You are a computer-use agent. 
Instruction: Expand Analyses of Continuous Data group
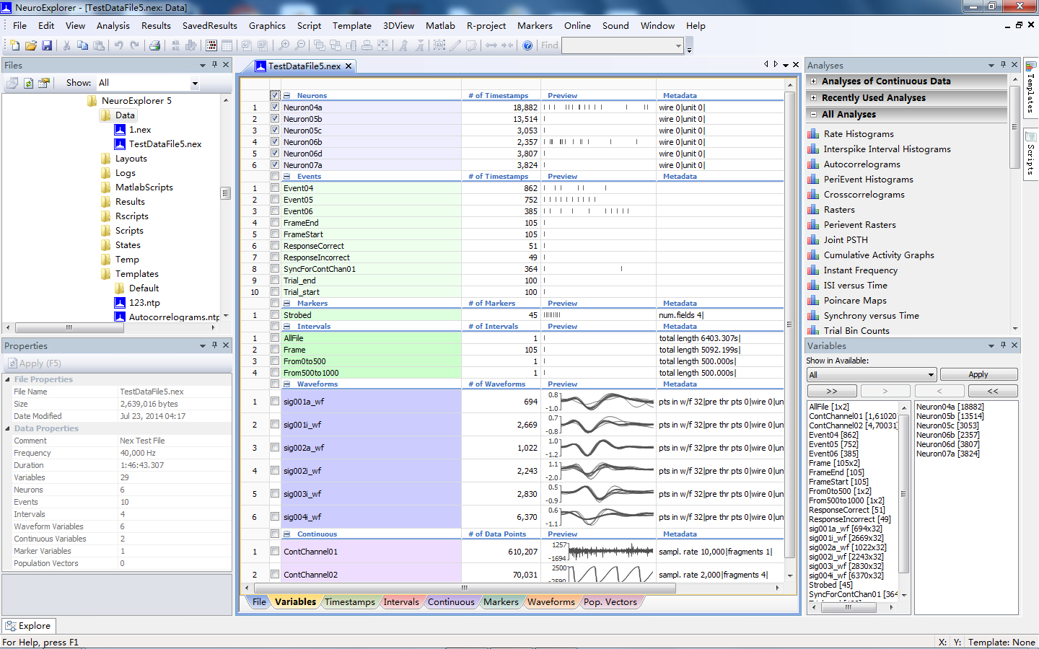(x=814, y=81)
